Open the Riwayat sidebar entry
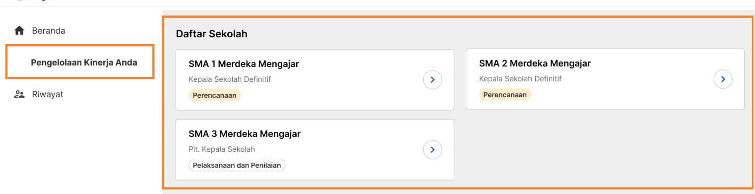The height and width of the screenshot is (194, 755). [48, 94]
